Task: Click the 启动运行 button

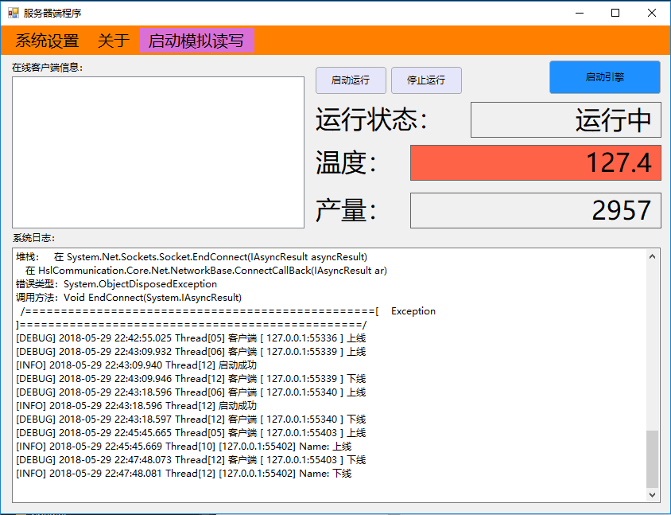Action: click(x=351, y=80)
